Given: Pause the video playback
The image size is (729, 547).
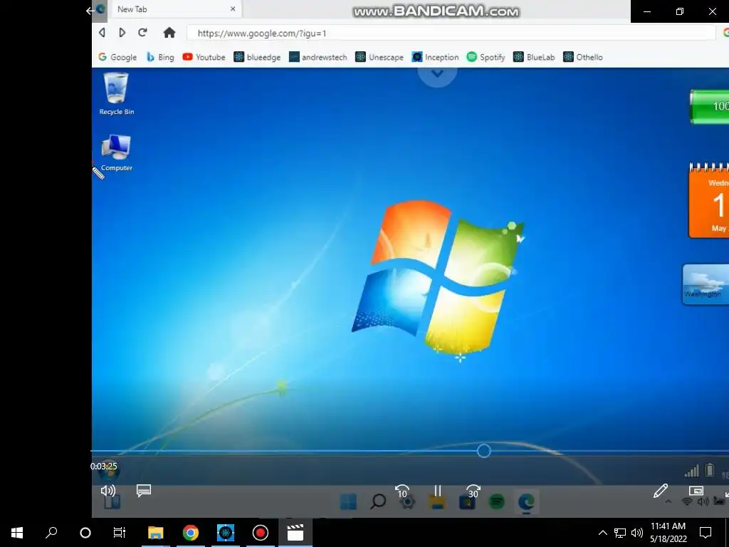Looking at the screenshot, I should click(438, 491).
